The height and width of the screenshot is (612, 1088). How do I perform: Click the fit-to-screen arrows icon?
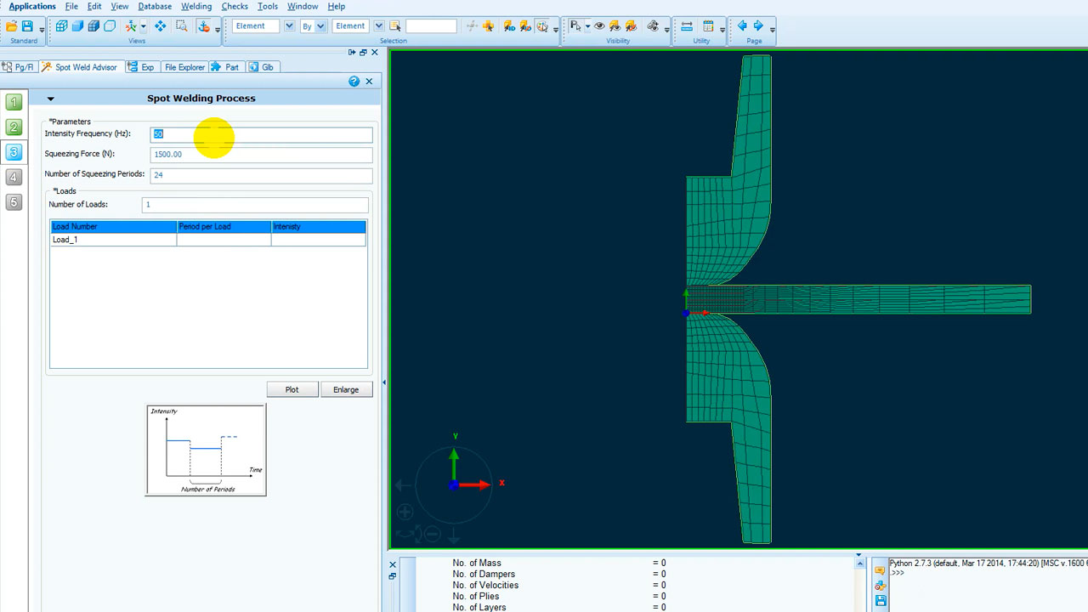[160, 26]
